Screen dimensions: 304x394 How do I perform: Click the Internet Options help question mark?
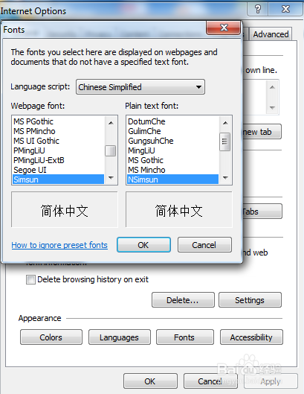[x=258, y=9]
